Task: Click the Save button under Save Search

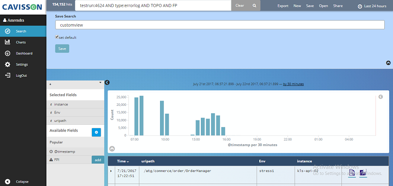Action: click(x=62, y=49)
